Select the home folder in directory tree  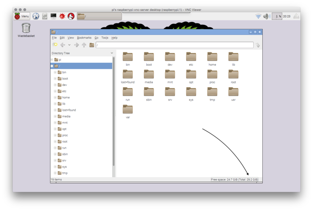(x=65, y=97)
